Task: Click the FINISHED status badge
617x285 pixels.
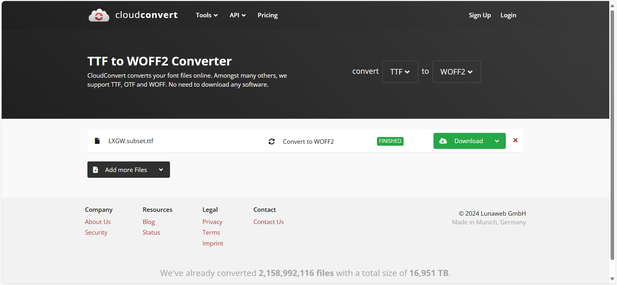Action: [x=390, y=141]
